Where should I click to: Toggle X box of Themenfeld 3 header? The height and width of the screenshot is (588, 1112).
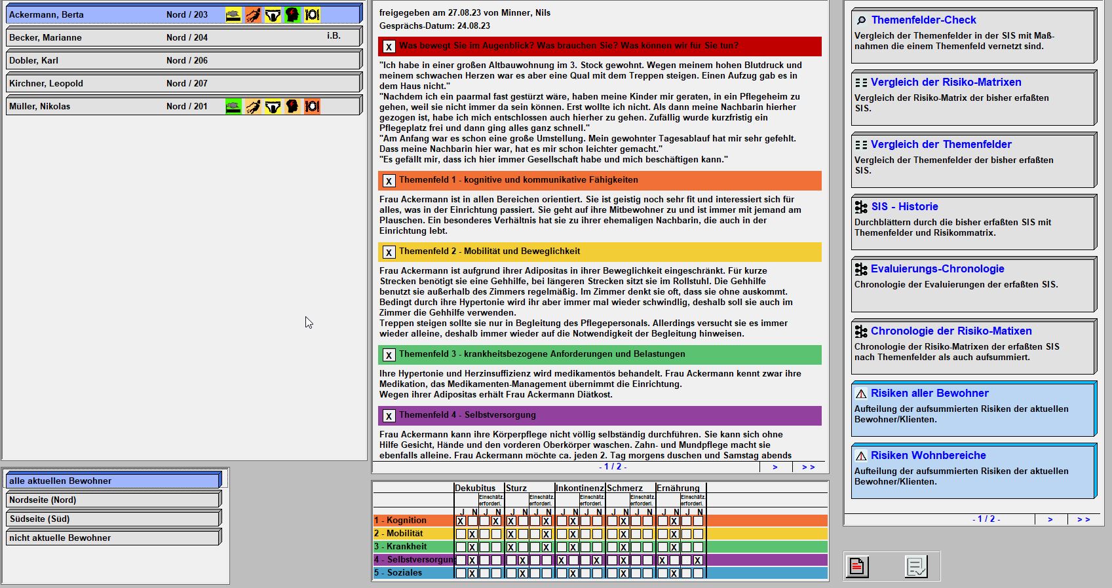click(389, 355)
